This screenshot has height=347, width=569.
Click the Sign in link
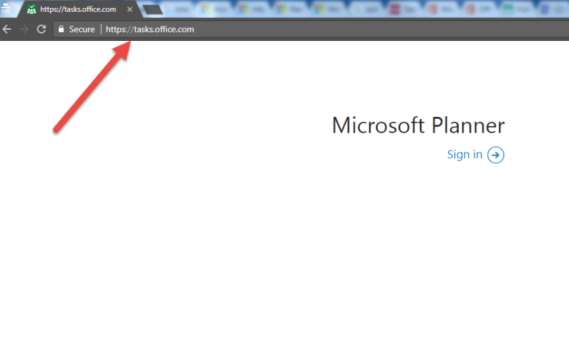[x=464, y=155]
